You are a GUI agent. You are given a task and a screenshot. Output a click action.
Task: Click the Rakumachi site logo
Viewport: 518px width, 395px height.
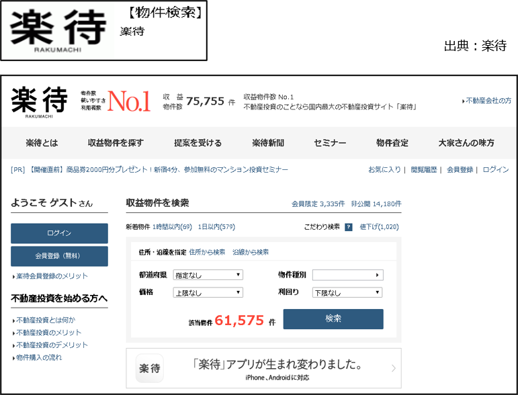(40, 102)
